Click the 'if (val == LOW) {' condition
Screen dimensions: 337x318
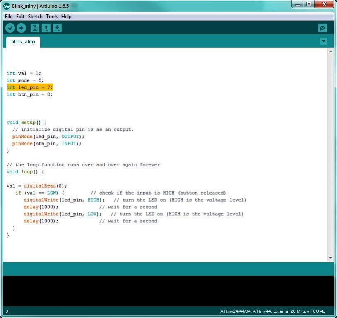40,193
